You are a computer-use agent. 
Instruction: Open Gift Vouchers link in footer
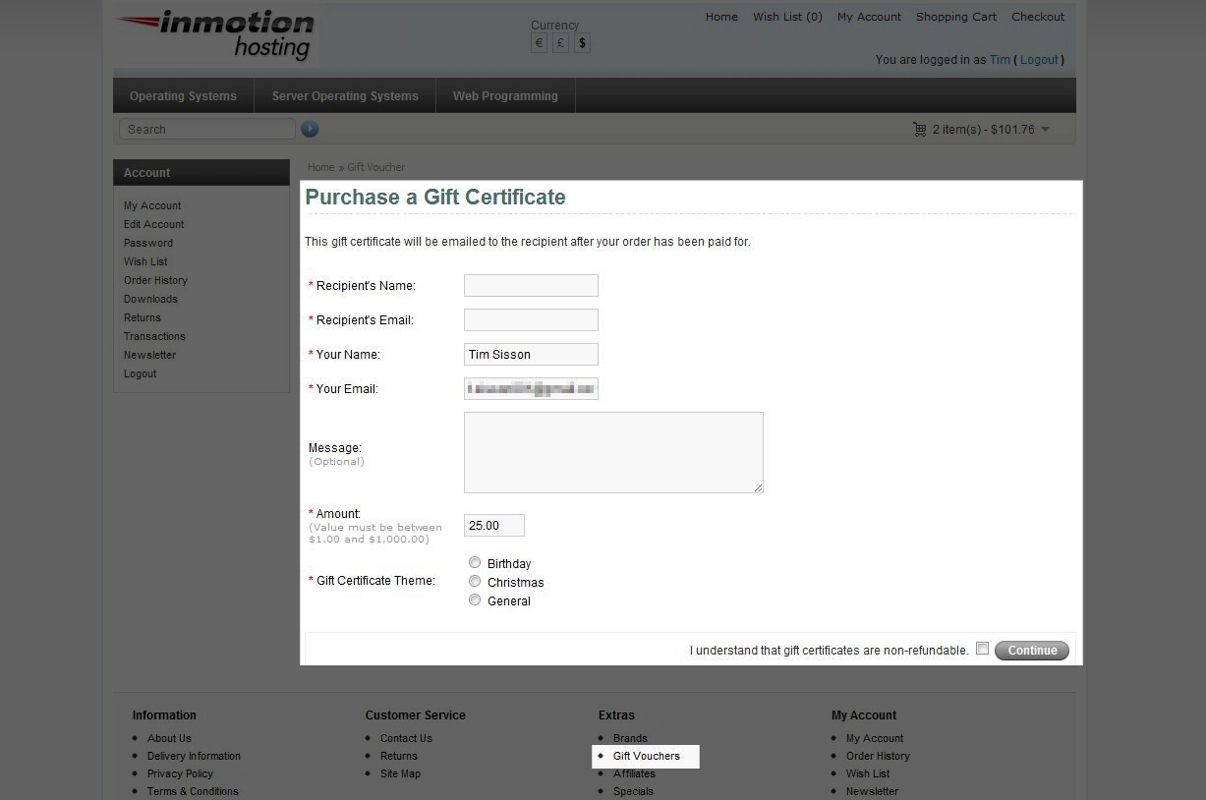point(646,756)
